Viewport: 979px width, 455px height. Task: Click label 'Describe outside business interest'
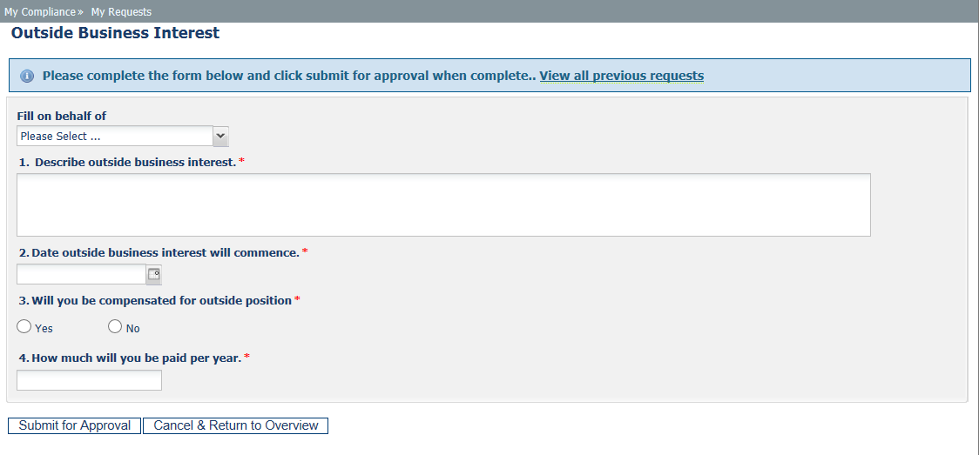coord(136,163)
